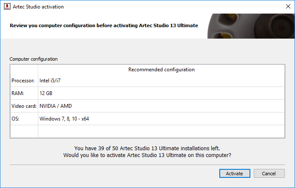
Task: Click the Windows 7, 8, 10 - x64 cell
Action: 162,119
